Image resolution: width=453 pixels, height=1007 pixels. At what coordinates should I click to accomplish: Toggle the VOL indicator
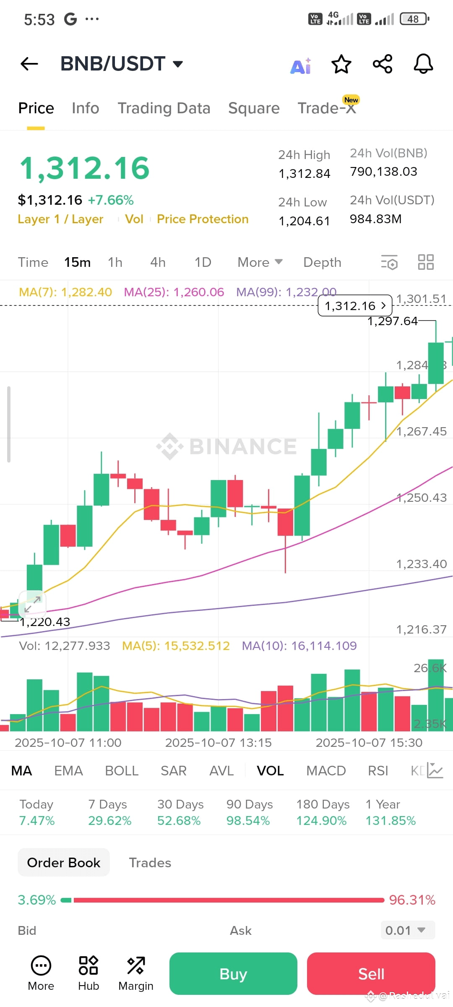(x=270, y=771)
